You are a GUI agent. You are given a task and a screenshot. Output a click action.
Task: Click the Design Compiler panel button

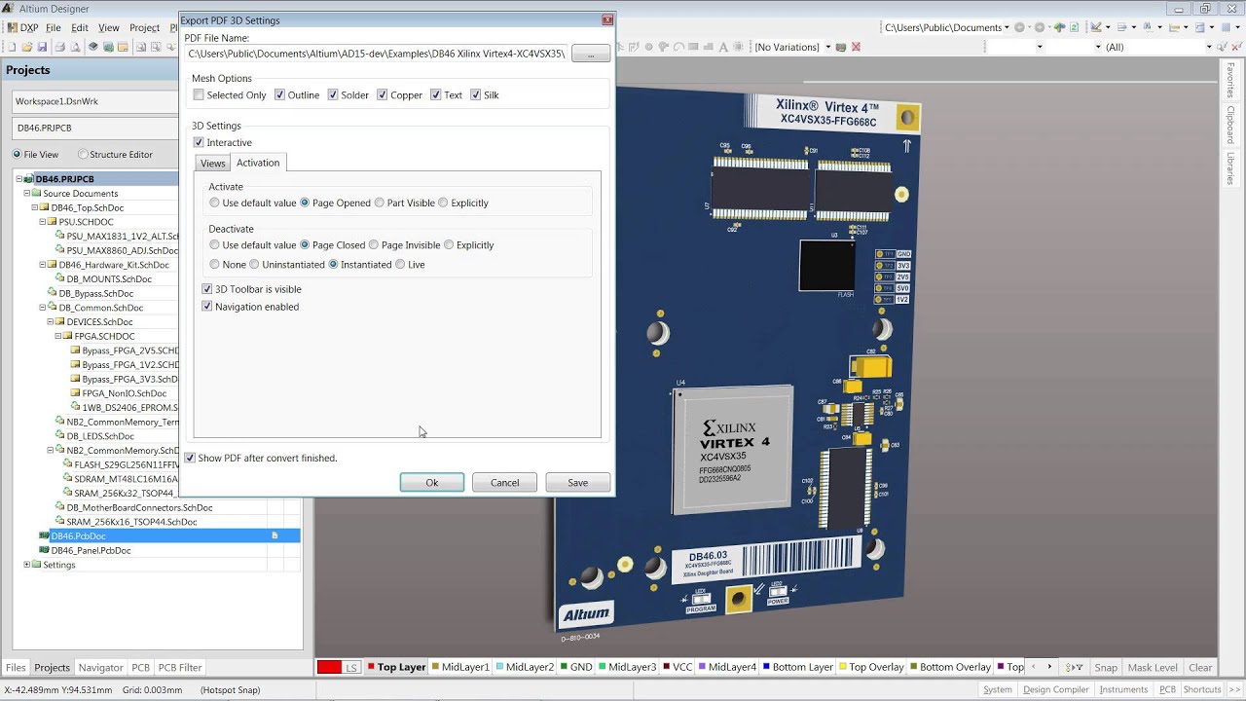coord(1056,689)
